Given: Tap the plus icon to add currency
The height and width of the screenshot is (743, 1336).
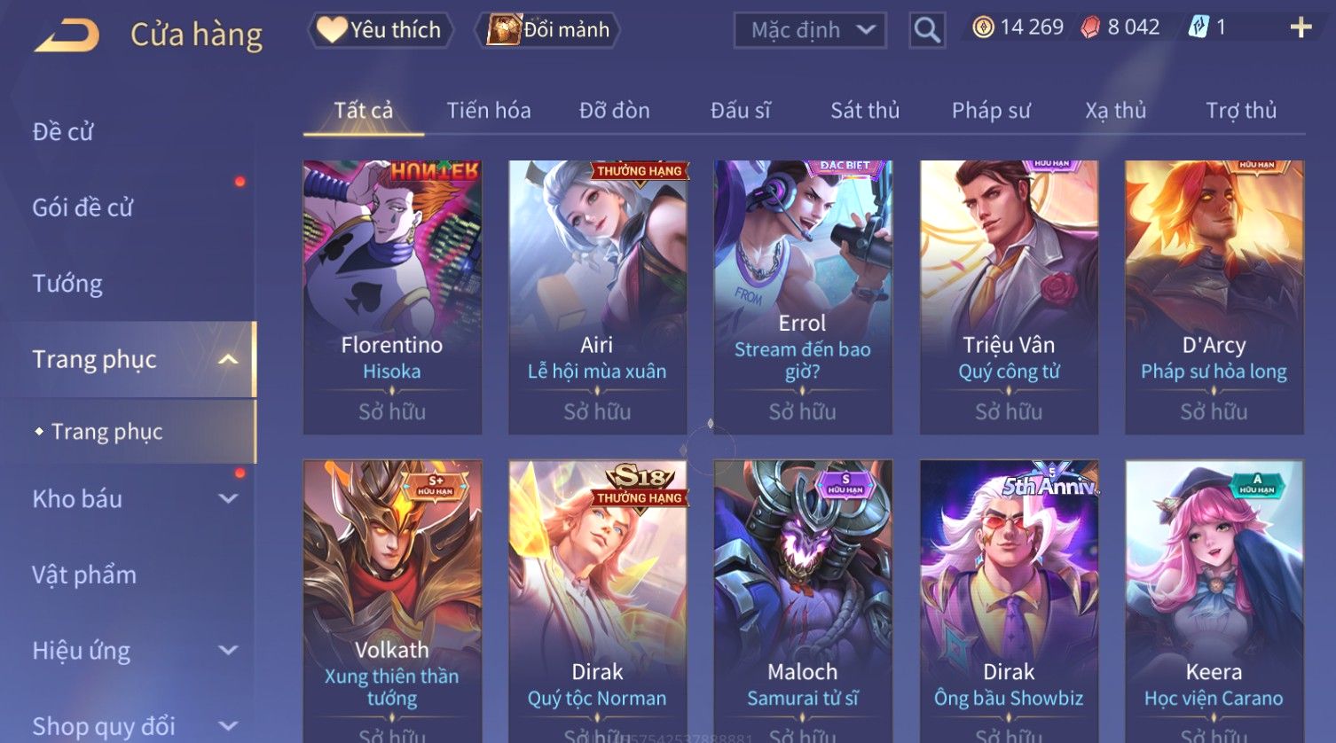Looking at the screenshot, I should point(1301,27).
